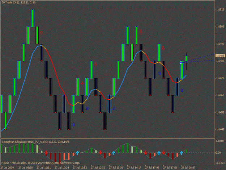Select the blue up arrow below 1.6485 near 27 Jul 17:09
The height and width of the screenshot is (170, 226).
159,73
